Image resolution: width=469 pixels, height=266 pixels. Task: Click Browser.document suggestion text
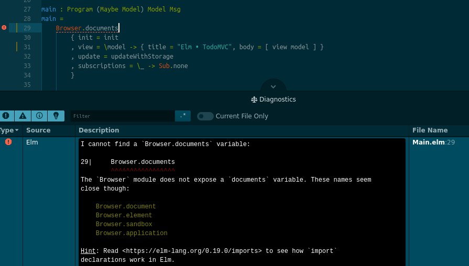click(x=126, y=206)
